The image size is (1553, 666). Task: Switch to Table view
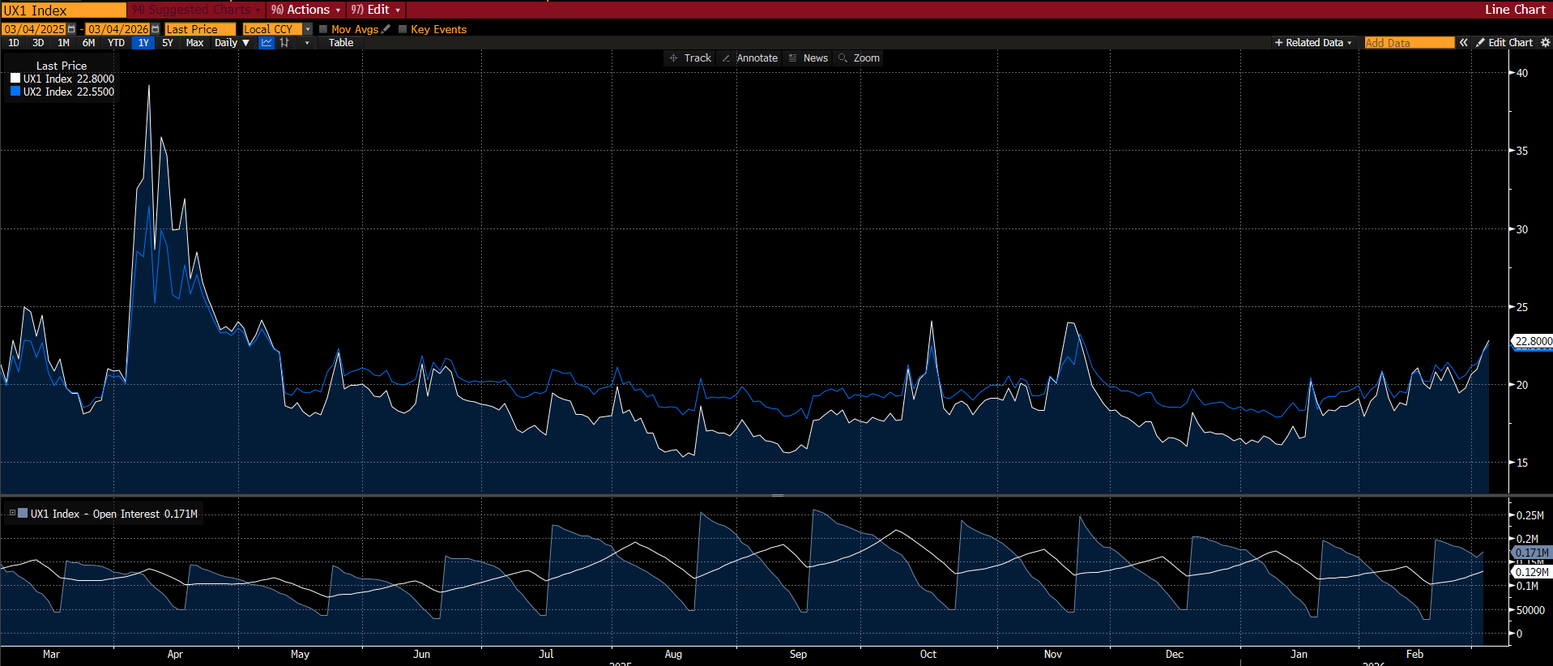pyautogui.click(x=340, y=43)
